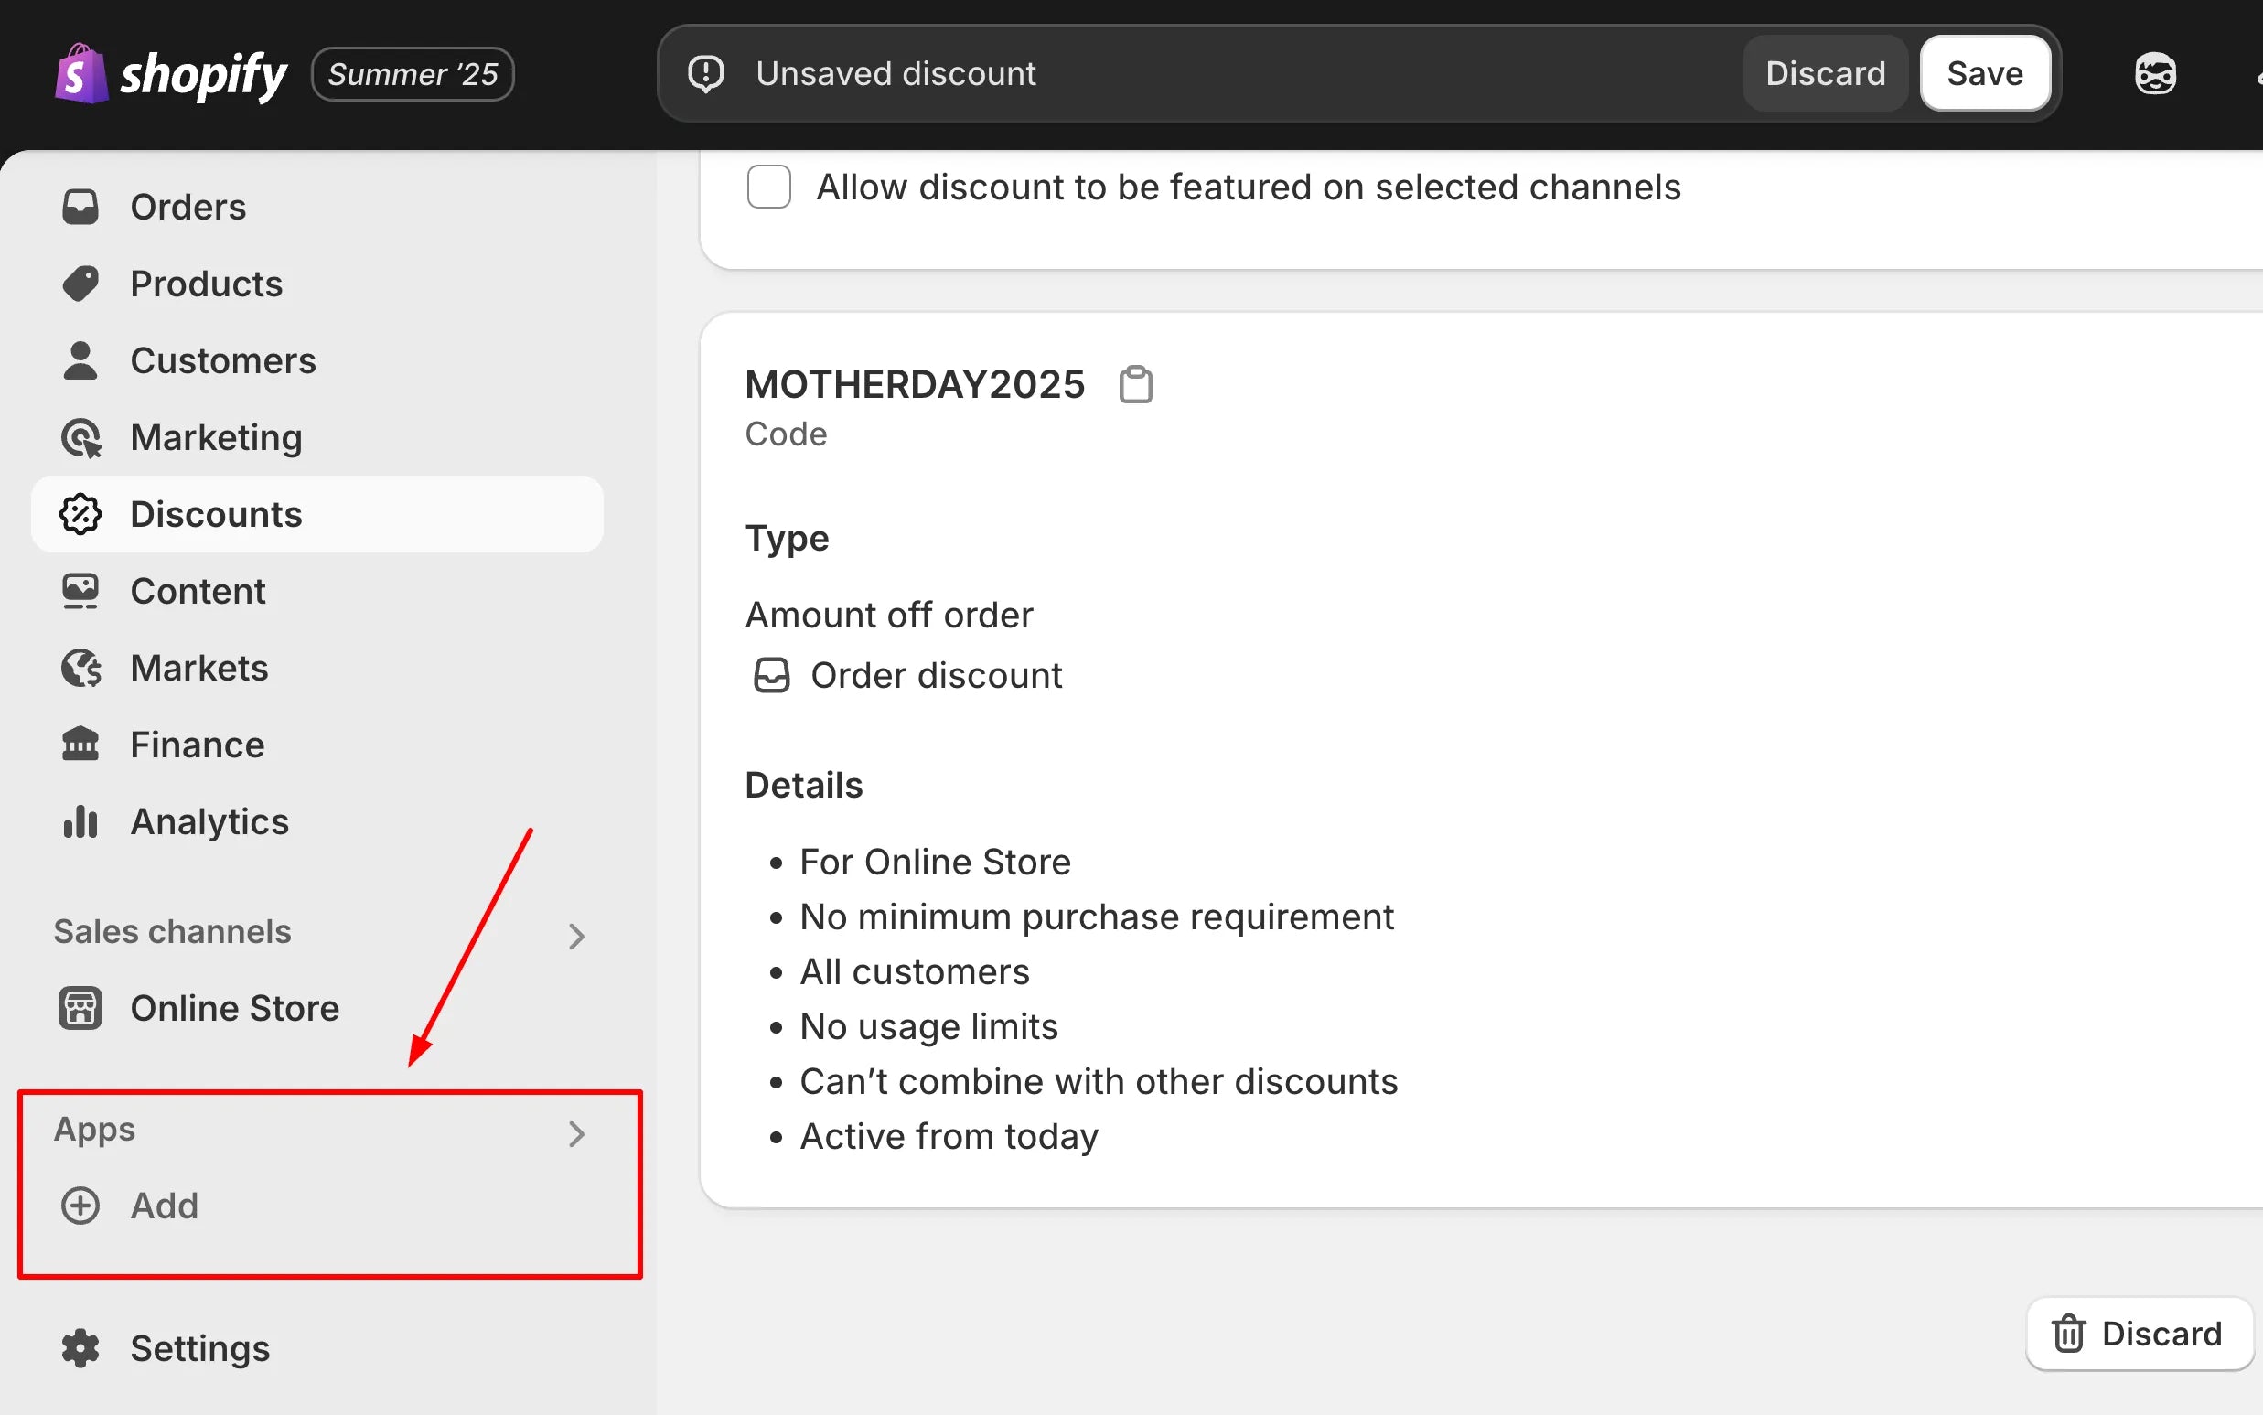The height and width of the screenshot is (1415, 2263).
Task: Click the Marketing target icon
Action: tap(80, 438)
